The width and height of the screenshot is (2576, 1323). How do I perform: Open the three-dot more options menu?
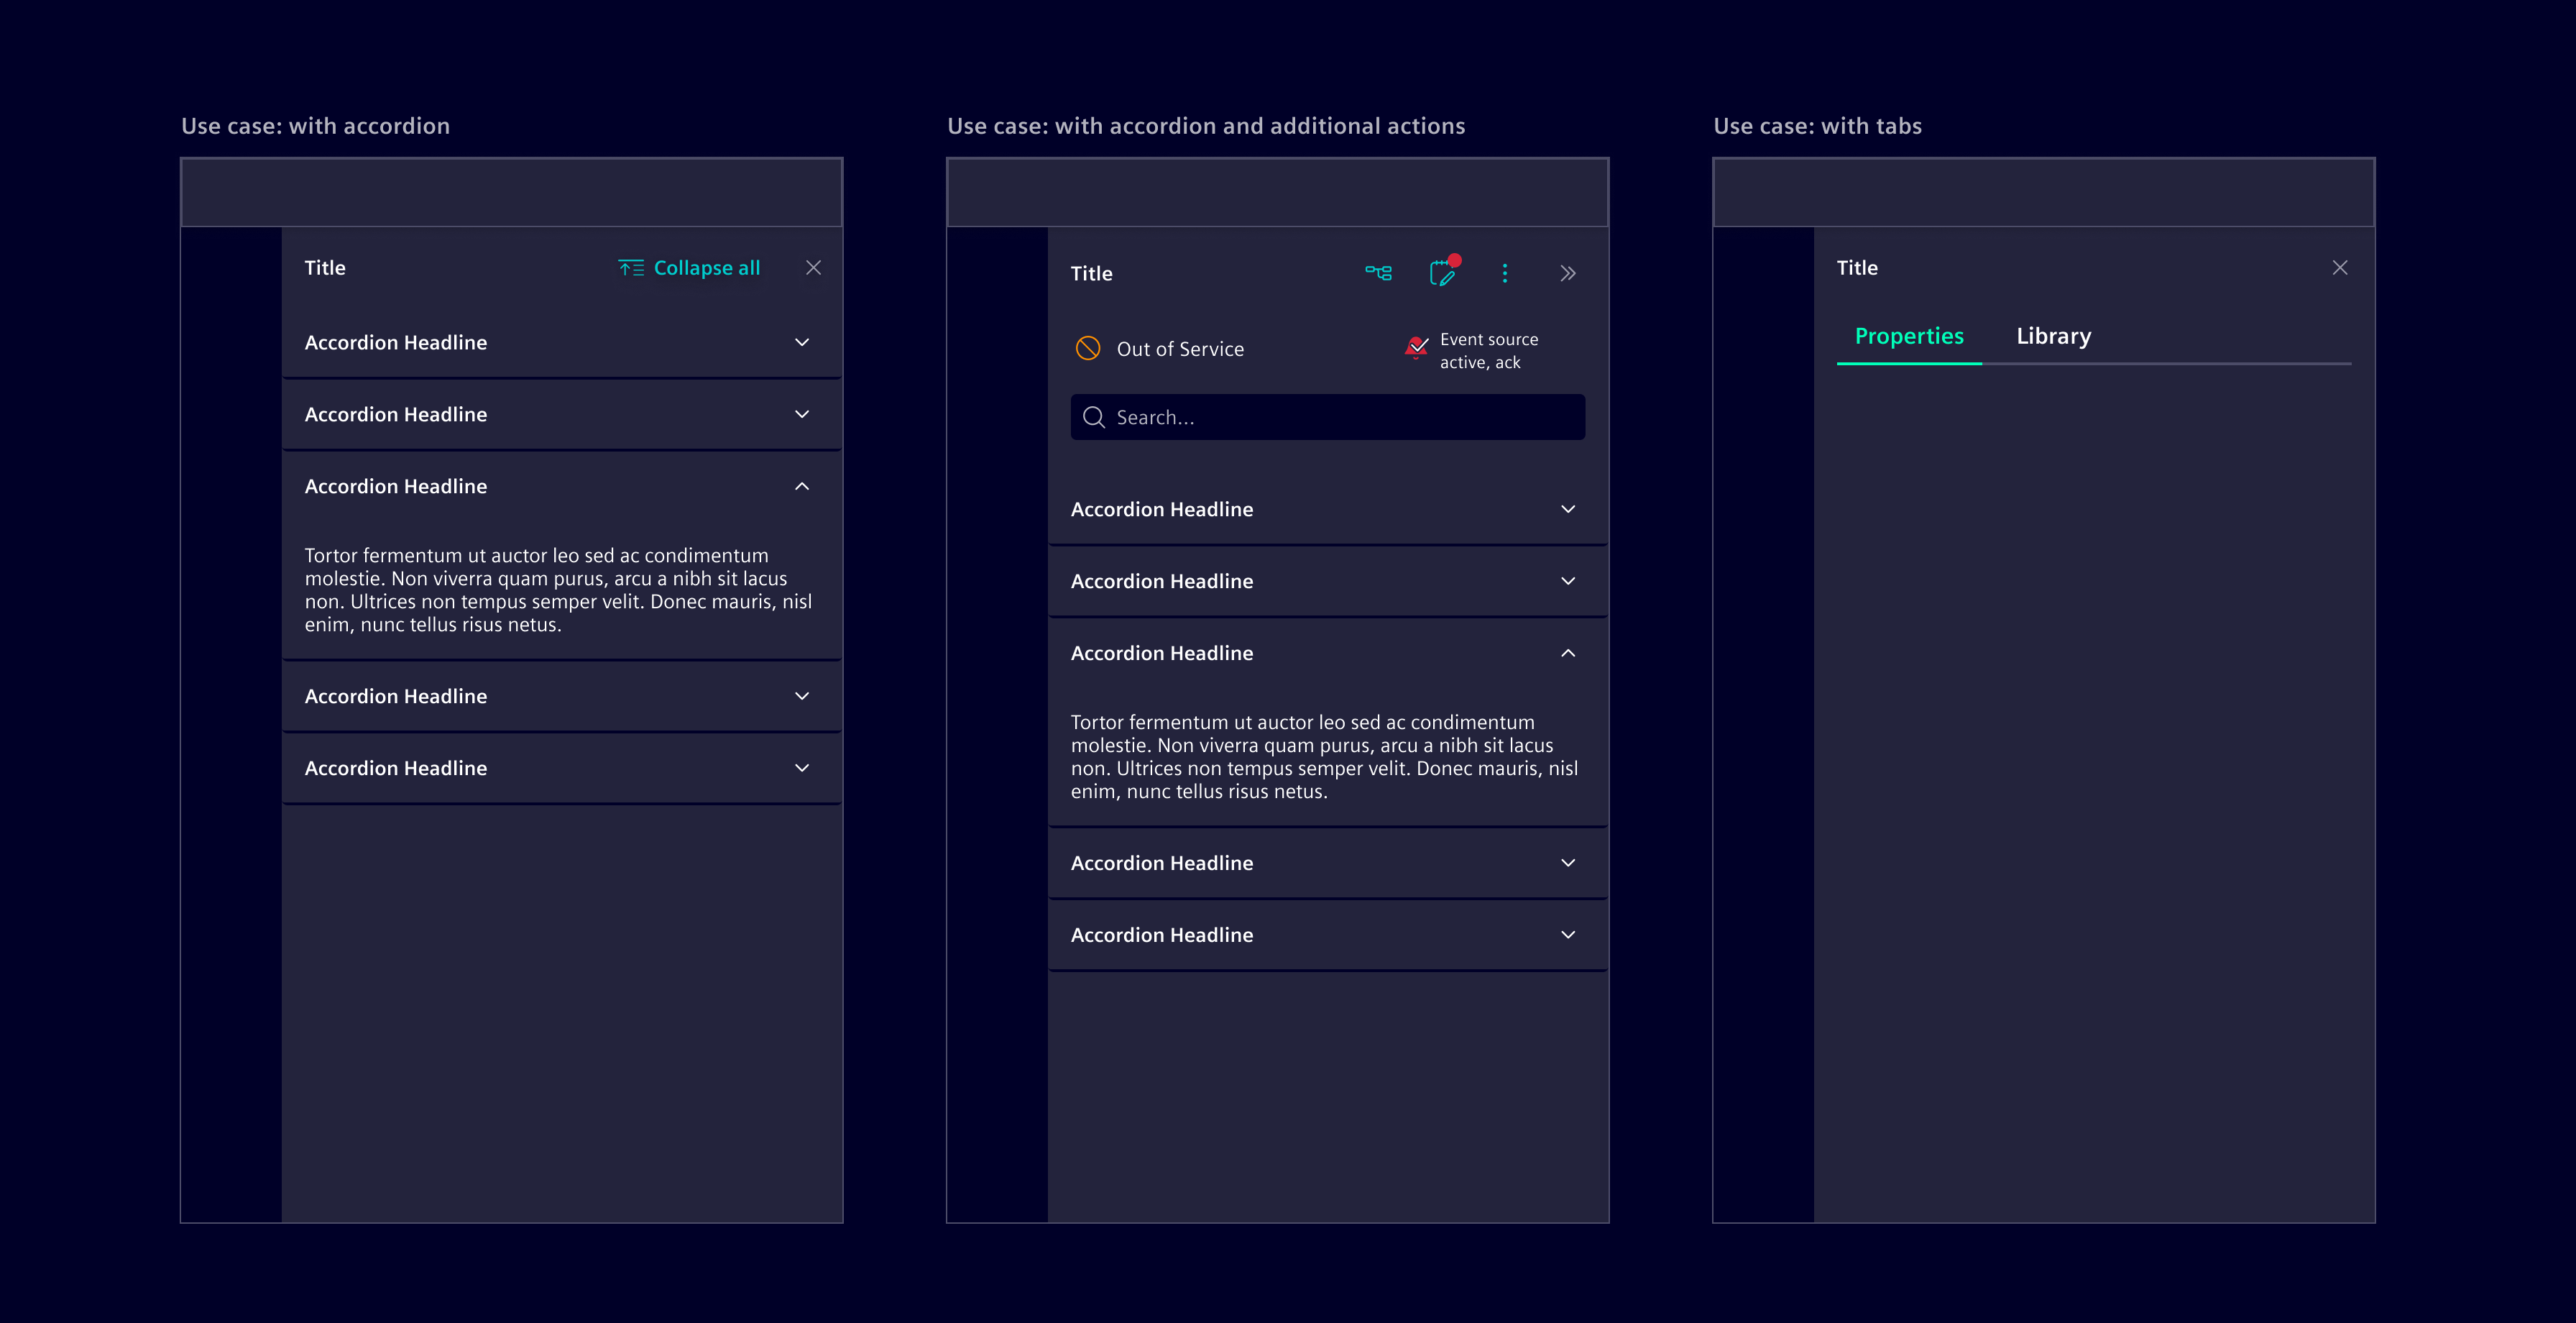(x=1504, y=273)
